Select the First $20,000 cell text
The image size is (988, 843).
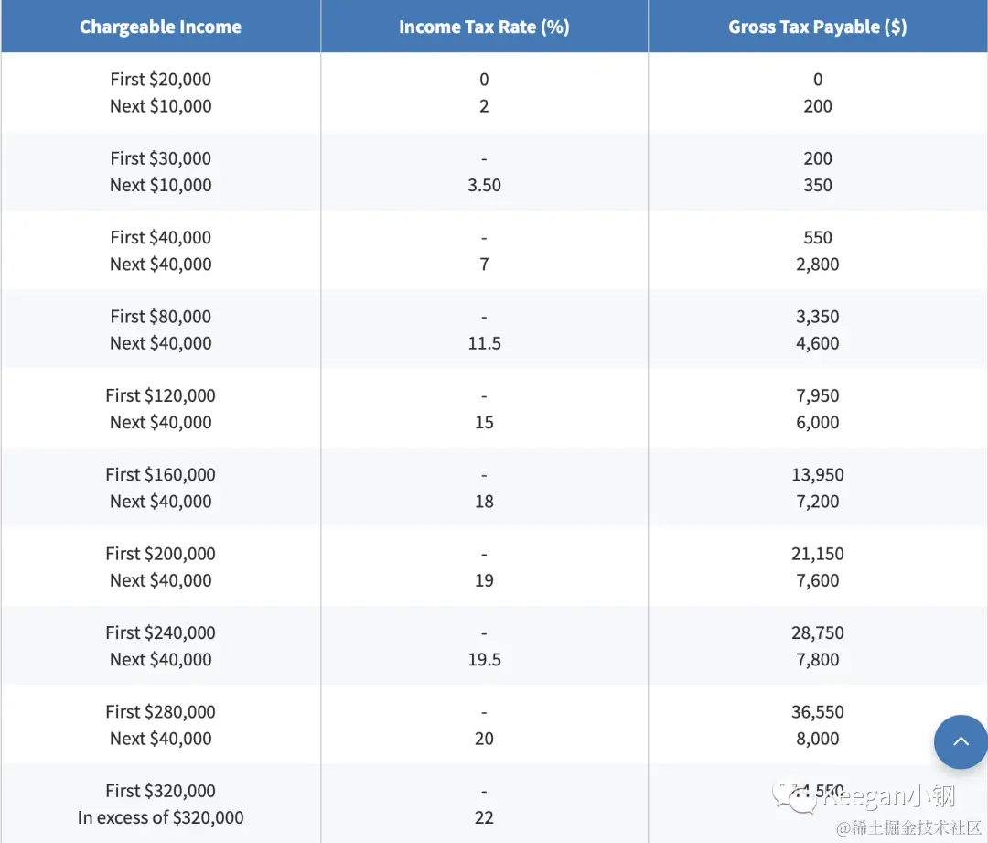coord(160,80)
